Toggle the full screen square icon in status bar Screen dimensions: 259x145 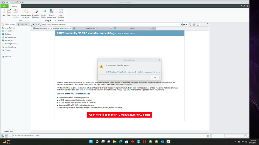[x=10, y=136]
